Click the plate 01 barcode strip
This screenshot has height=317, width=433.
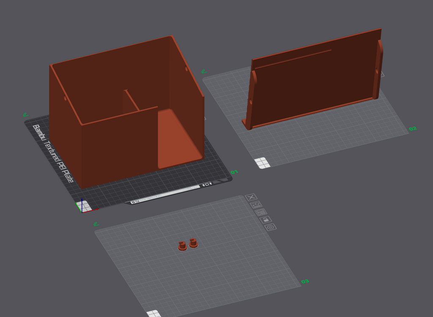(x=165, y=195)
